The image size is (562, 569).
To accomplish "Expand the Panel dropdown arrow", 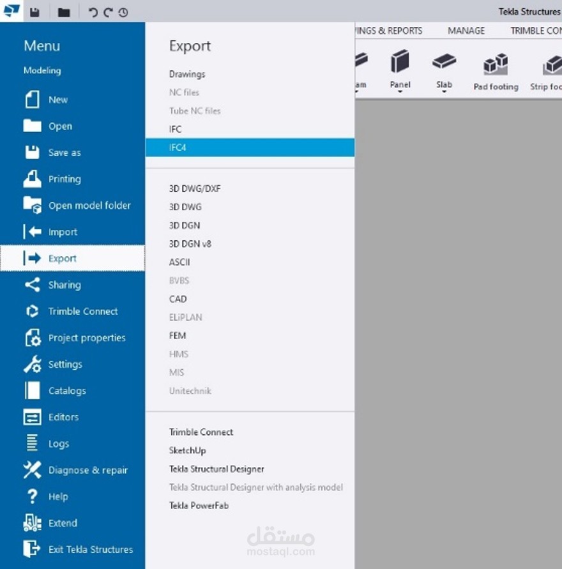I will tap(400, 92).
